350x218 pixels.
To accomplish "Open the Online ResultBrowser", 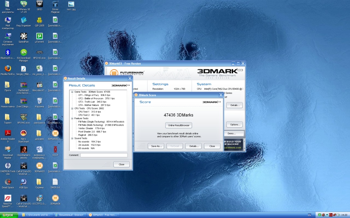I will click(x=178, y=126).
